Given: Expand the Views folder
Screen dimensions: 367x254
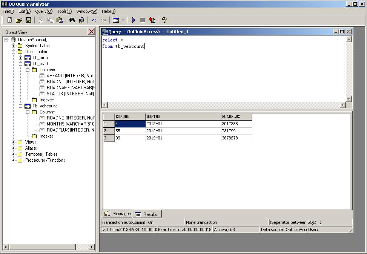Looking at the screenshot, I should point(13,142).
